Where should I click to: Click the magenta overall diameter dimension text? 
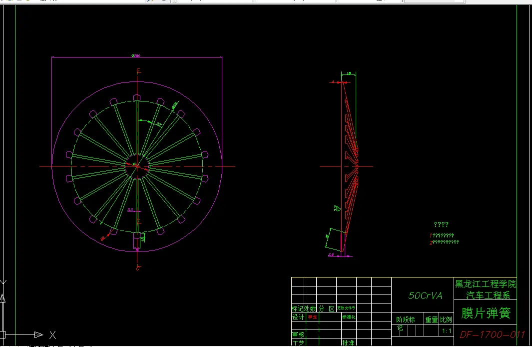tap(136, 55)
